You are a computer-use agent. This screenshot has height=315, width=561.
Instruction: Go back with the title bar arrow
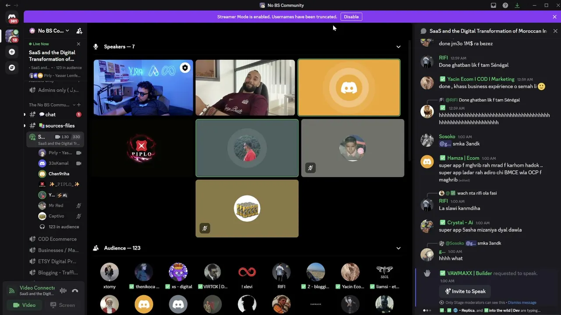(x=8, y=5)
